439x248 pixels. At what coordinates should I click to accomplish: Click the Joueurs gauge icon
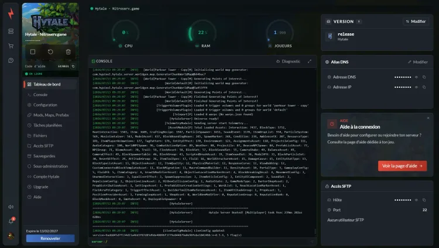(270, 46)
